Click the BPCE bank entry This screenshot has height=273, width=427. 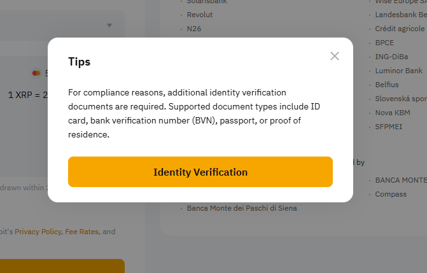click(384, 43)
